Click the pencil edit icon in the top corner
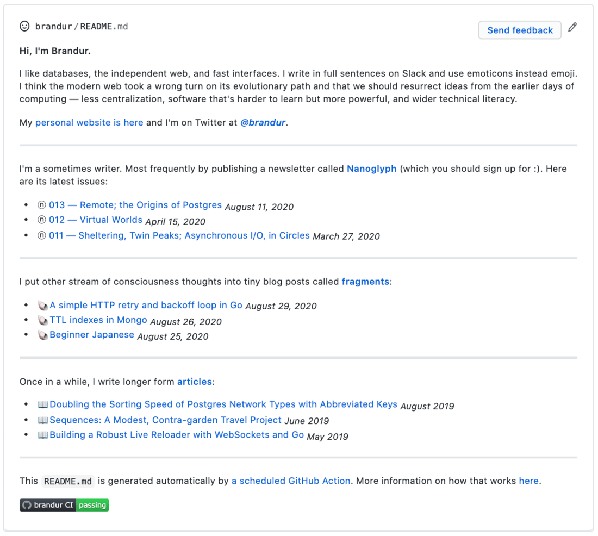598x536 pixels. tap(572, 26)
